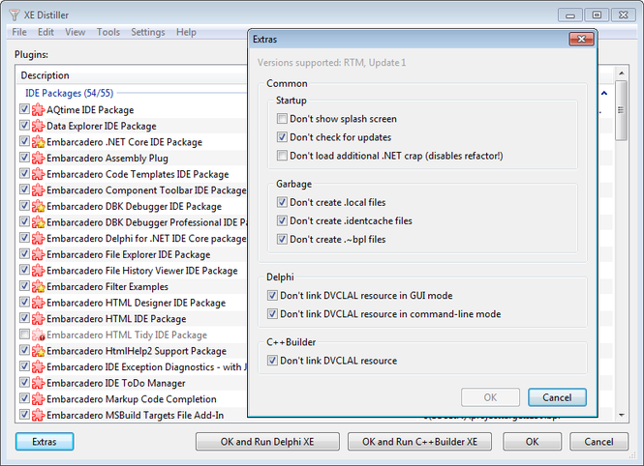Click the HtmlHelp2 Support Package icon
Image resolution: width=644 pixels, height=466 pixels.
click(38, 351)
